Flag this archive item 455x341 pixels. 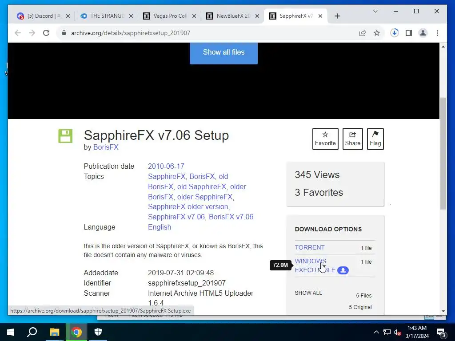(375, 139)
